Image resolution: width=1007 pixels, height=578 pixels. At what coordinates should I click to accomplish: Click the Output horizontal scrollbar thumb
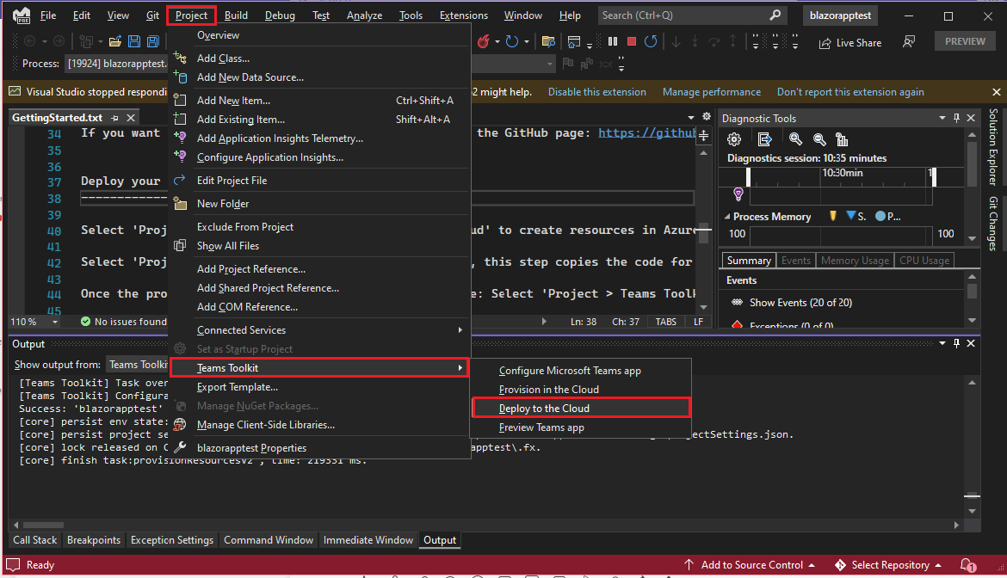[44, 525]
